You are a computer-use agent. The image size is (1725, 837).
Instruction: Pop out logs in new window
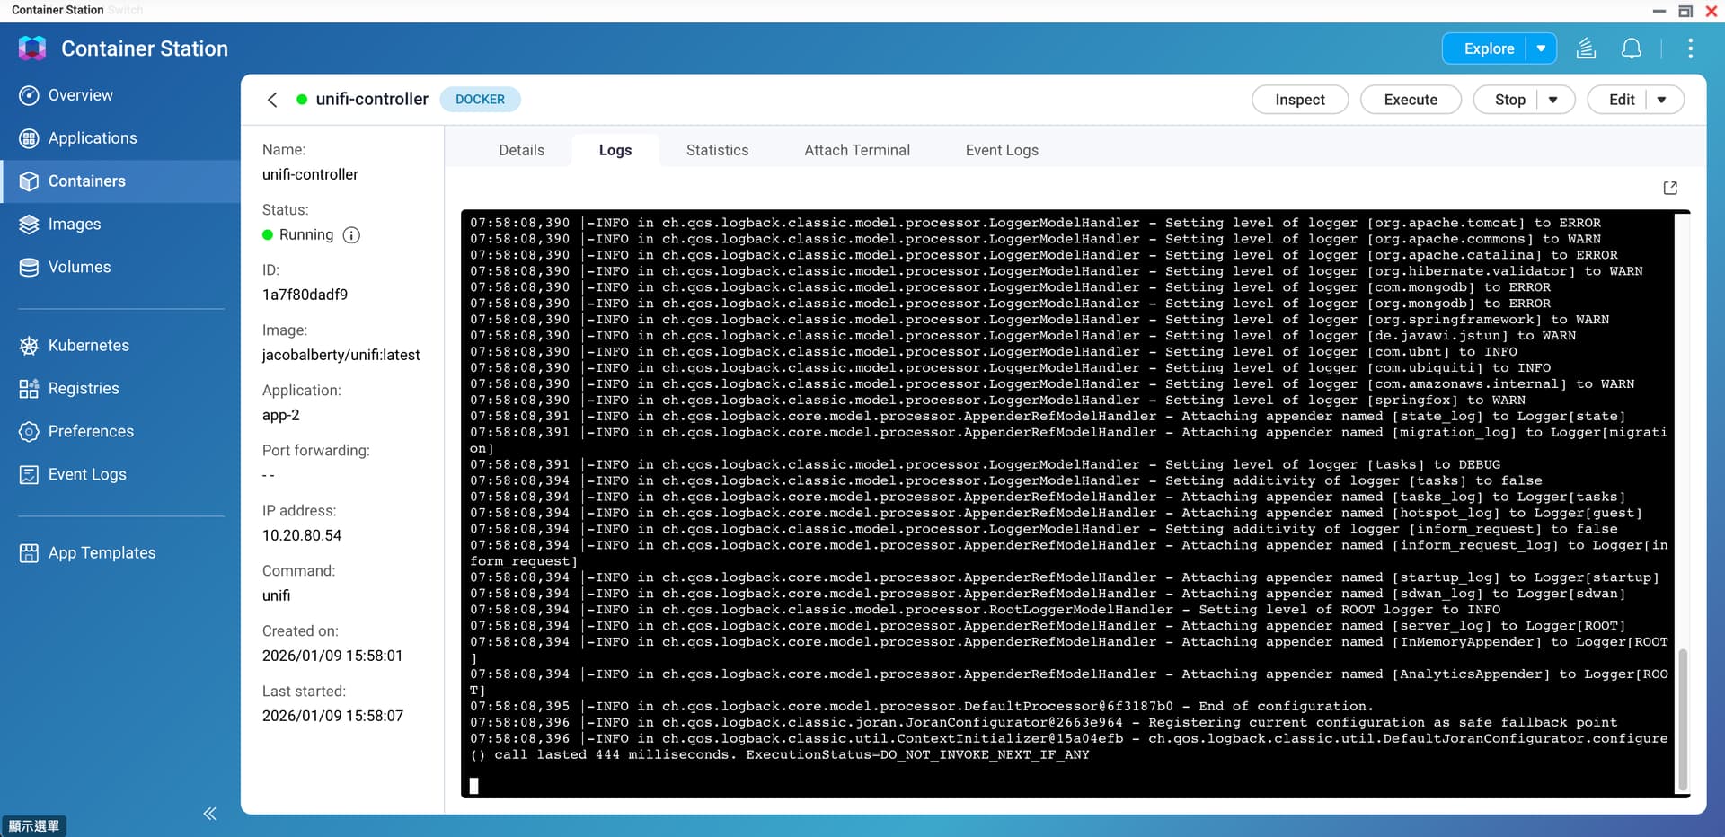tap(1670, 188)
